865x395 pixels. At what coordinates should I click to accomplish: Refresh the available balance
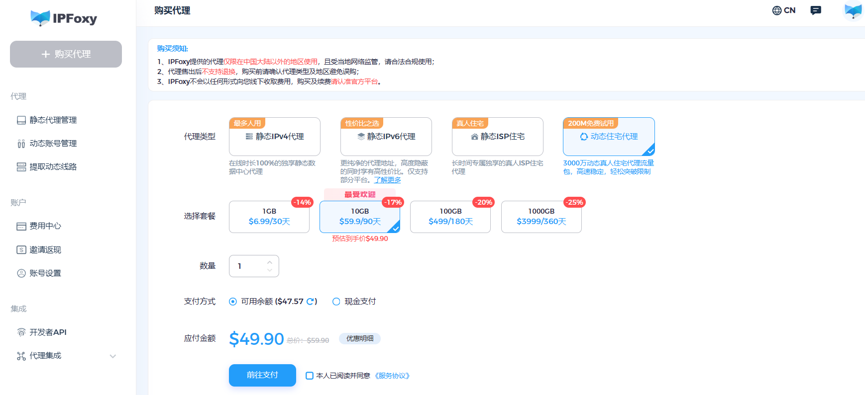coord(310,302)
